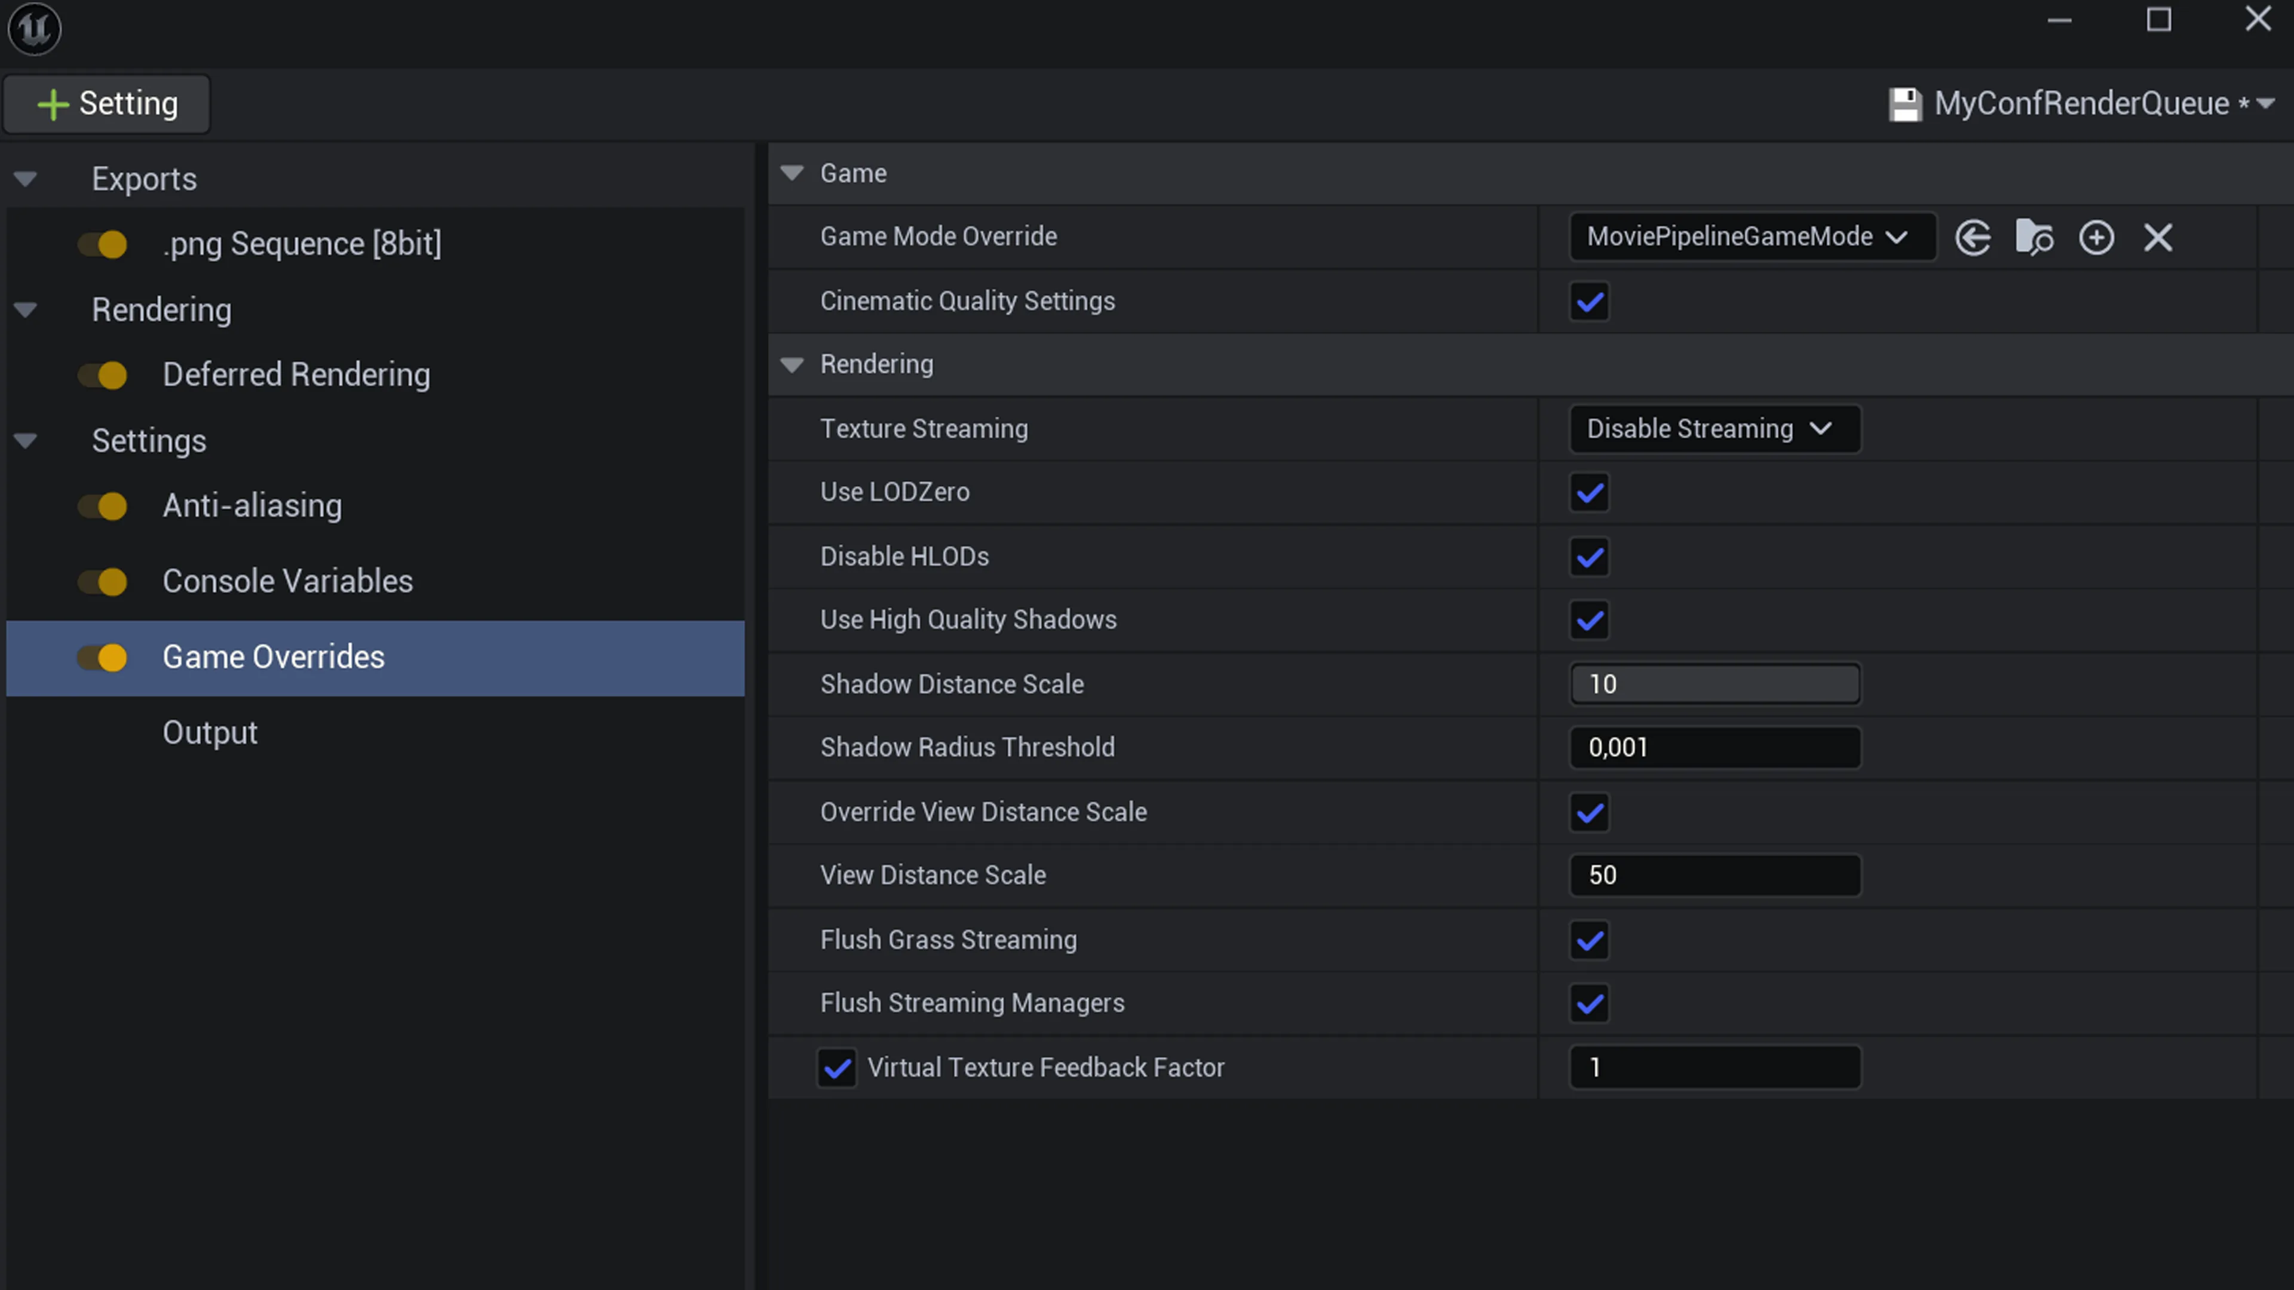Screen dimensions: 2294x1290
Task: Uncheck Cinematic Quality Settings checkbox
Action: tap(1590, 302)
